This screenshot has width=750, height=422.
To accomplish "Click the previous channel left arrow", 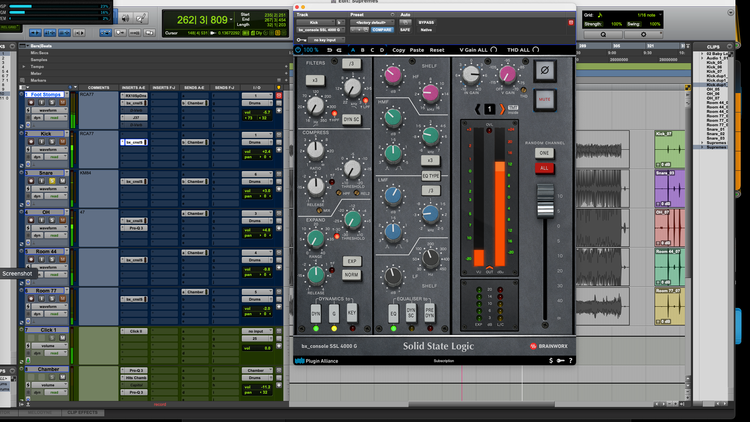I will point(477,109).
